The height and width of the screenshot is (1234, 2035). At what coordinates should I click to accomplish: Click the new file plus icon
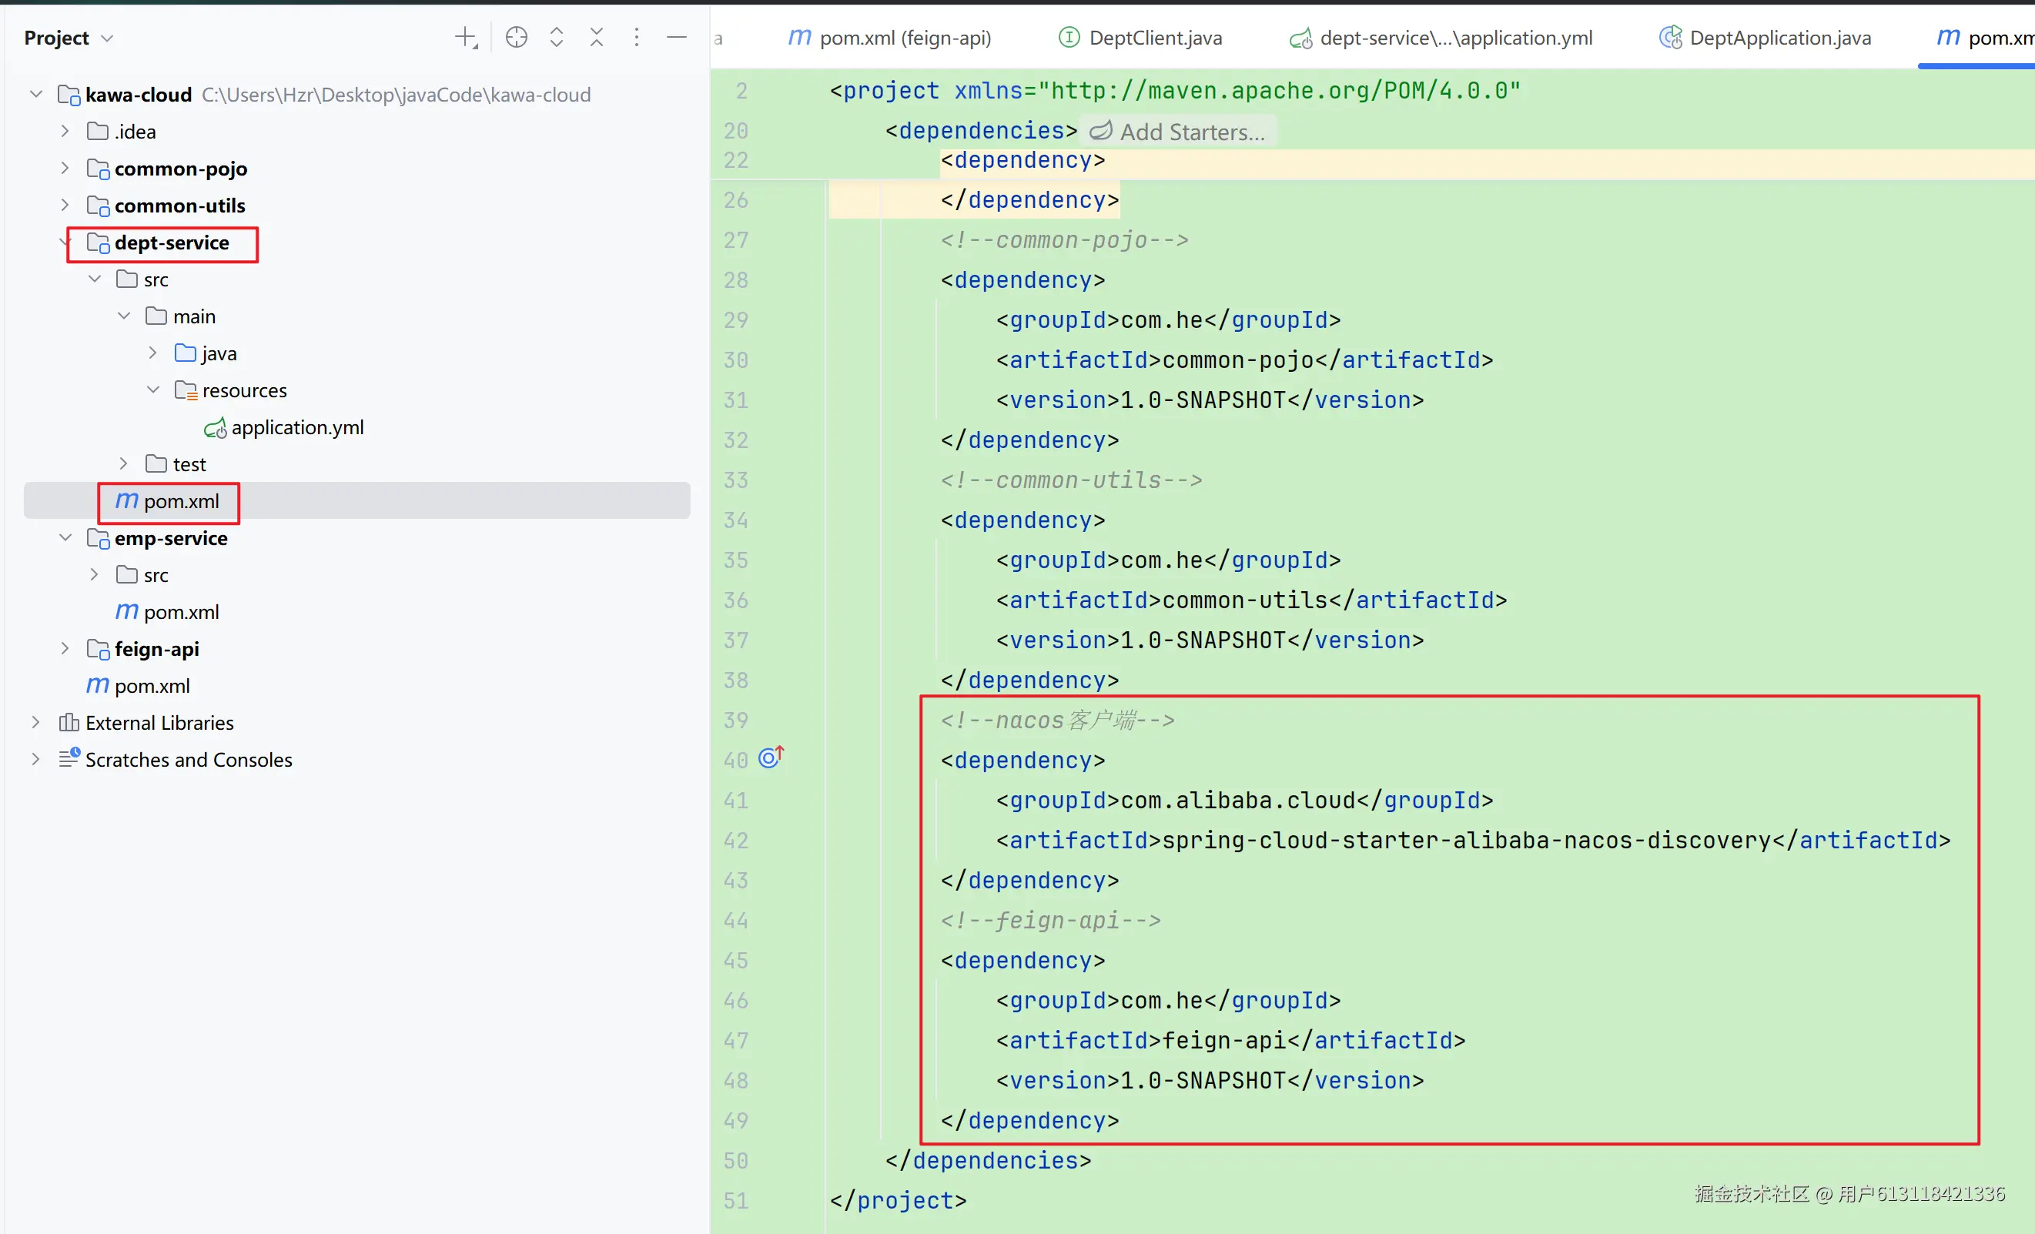pyautogui.click(x=466, y=37)
